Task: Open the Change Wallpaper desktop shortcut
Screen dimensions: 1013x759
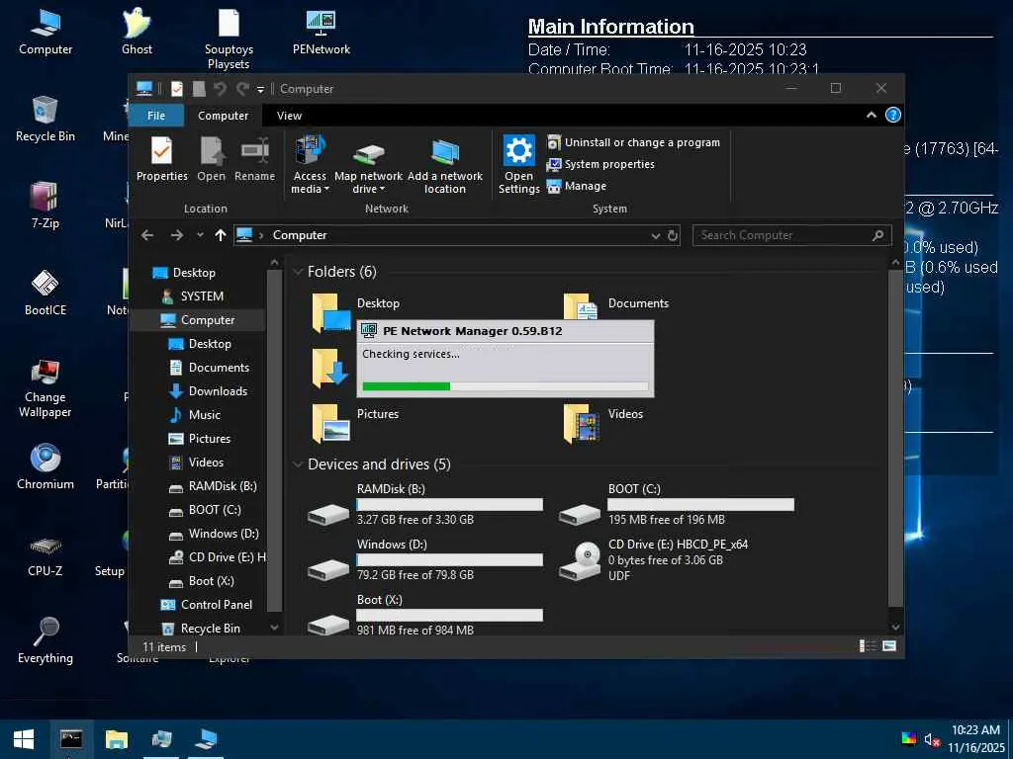Action: pyautogui.click(x=46, y=388)
